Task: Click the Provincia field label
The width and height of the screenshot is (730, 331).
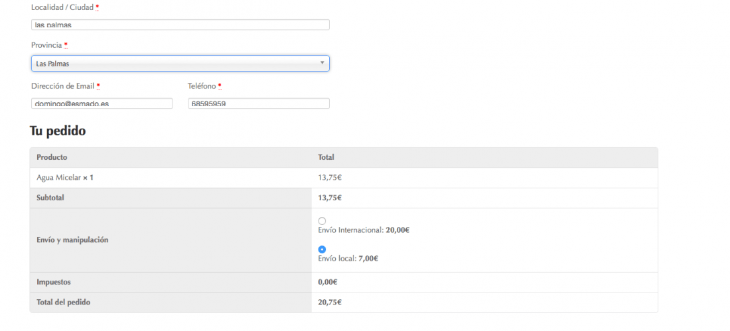Action: coord(46,45)
